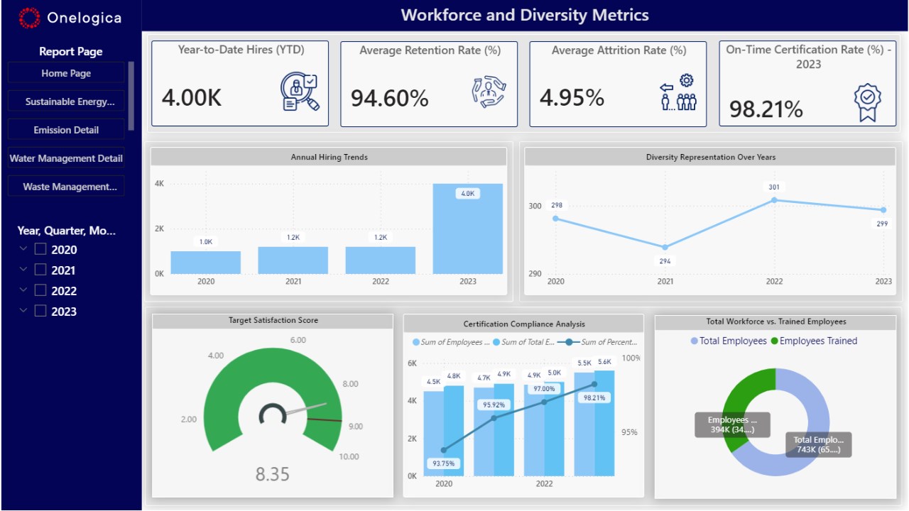Enable the 2023 year checkbox

tap(40, 311)
